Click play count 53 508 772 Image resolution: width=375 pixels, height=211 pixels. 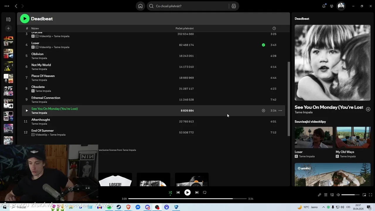coord(186,132)
